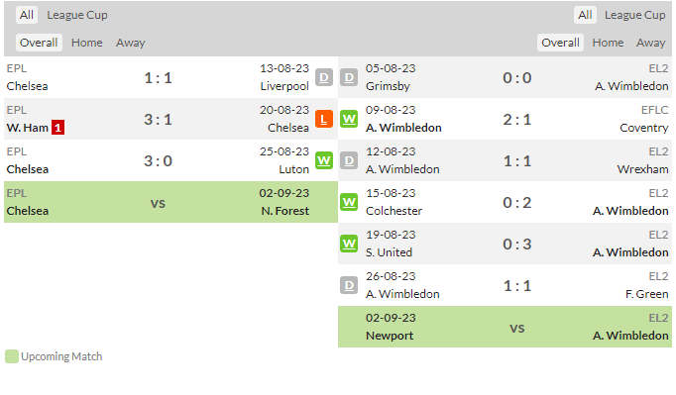The height and width of the screenshot is (395, 676).
Task: Click the draw badge for Grimsby match
Action: [x=349, y=77]
